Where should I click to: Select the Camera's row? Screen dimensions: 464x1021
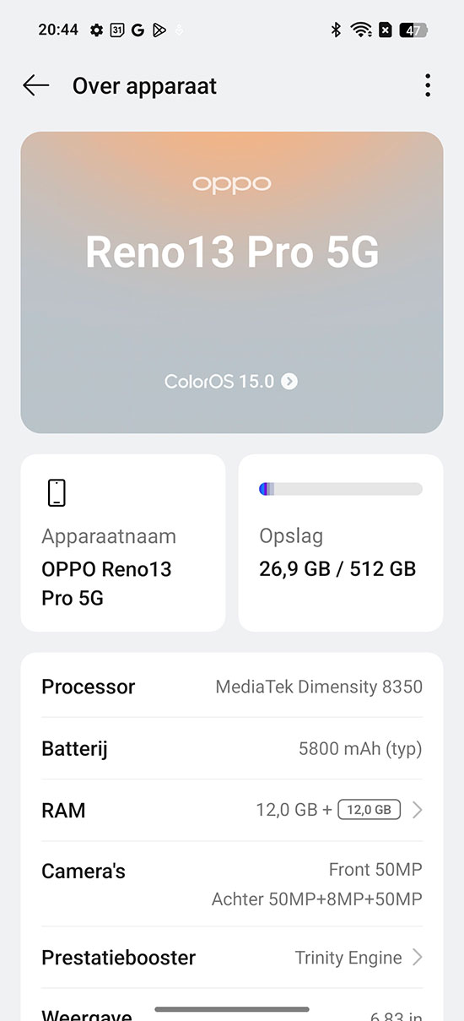tap(232, 884)
